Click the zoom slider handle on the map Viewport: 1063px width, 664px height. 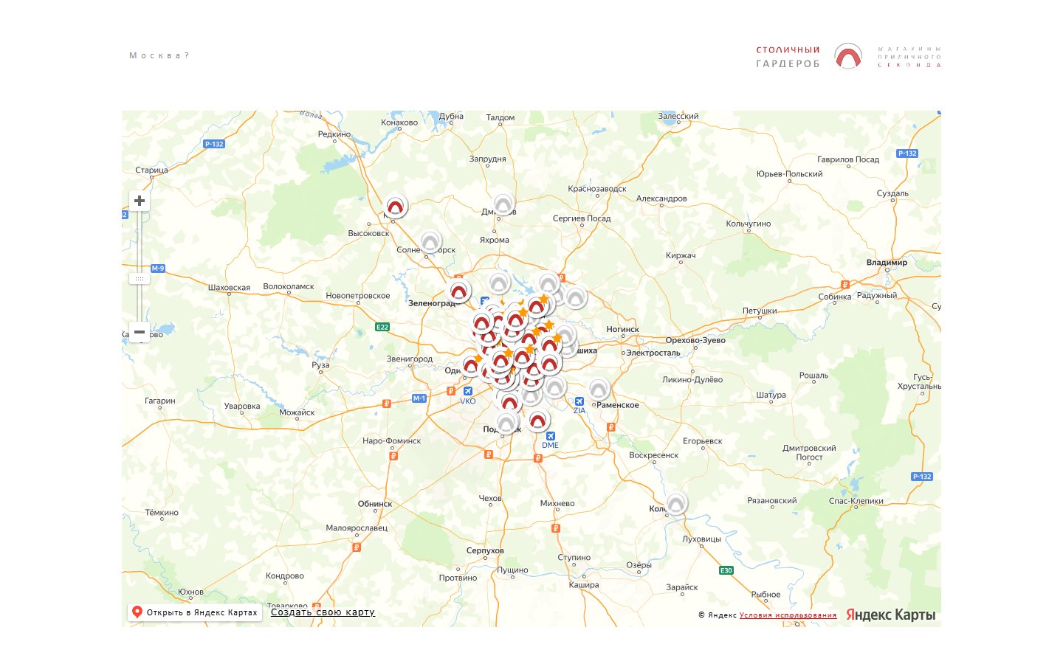coord(140,279)
